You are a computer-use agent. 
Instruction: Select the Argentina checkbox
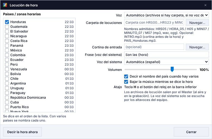click(7, 83)
